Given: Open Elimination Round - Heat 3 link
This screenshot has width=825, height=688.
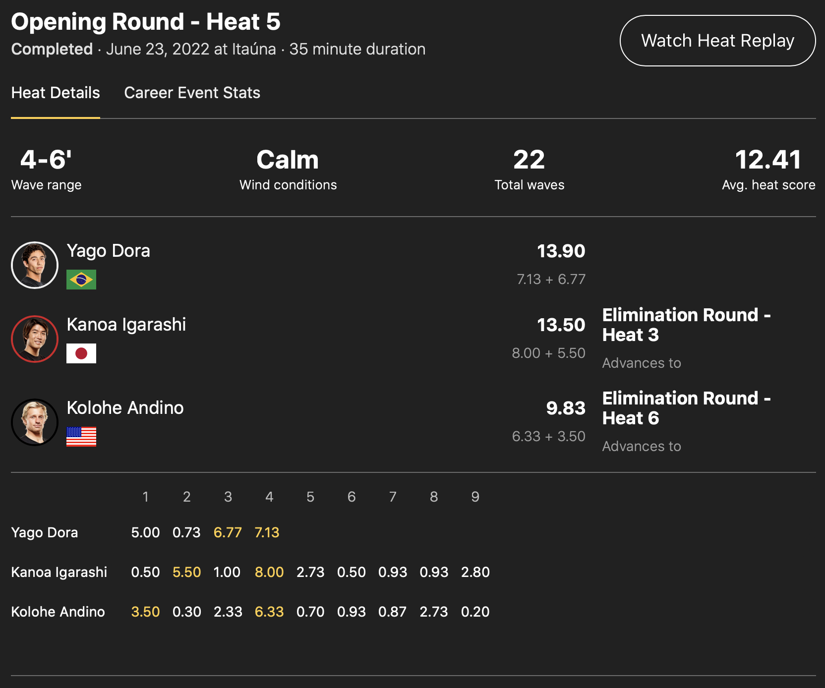Looking at the screenshot, I should tap(686, 325).
